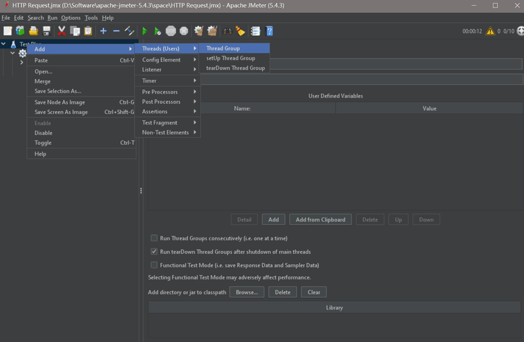Click the Copy toolbar icon
The image size is (524, 342).
(x=75, y=31)
